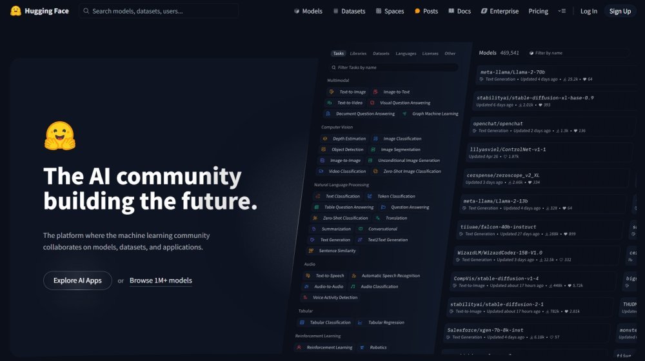Open the Enterprise navigation link
This screenshot has width=645, height=361.
[500, 11]
